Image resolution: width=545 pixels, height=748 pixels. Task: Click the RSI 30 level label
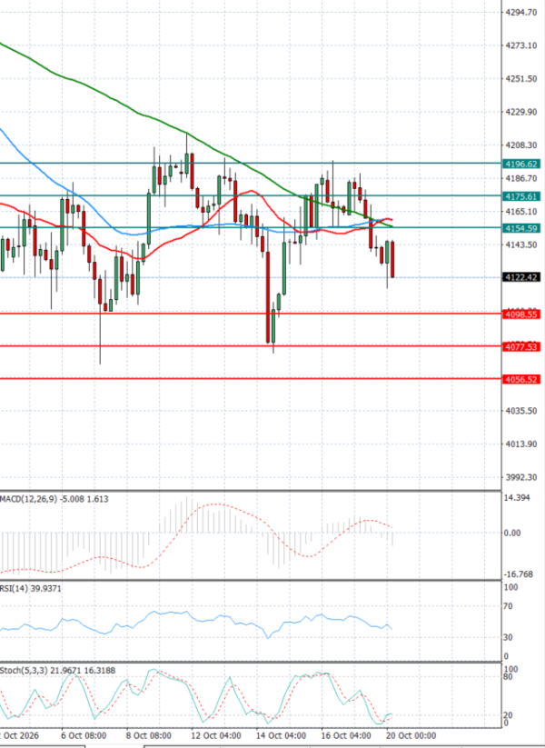[x=510, y=637]
